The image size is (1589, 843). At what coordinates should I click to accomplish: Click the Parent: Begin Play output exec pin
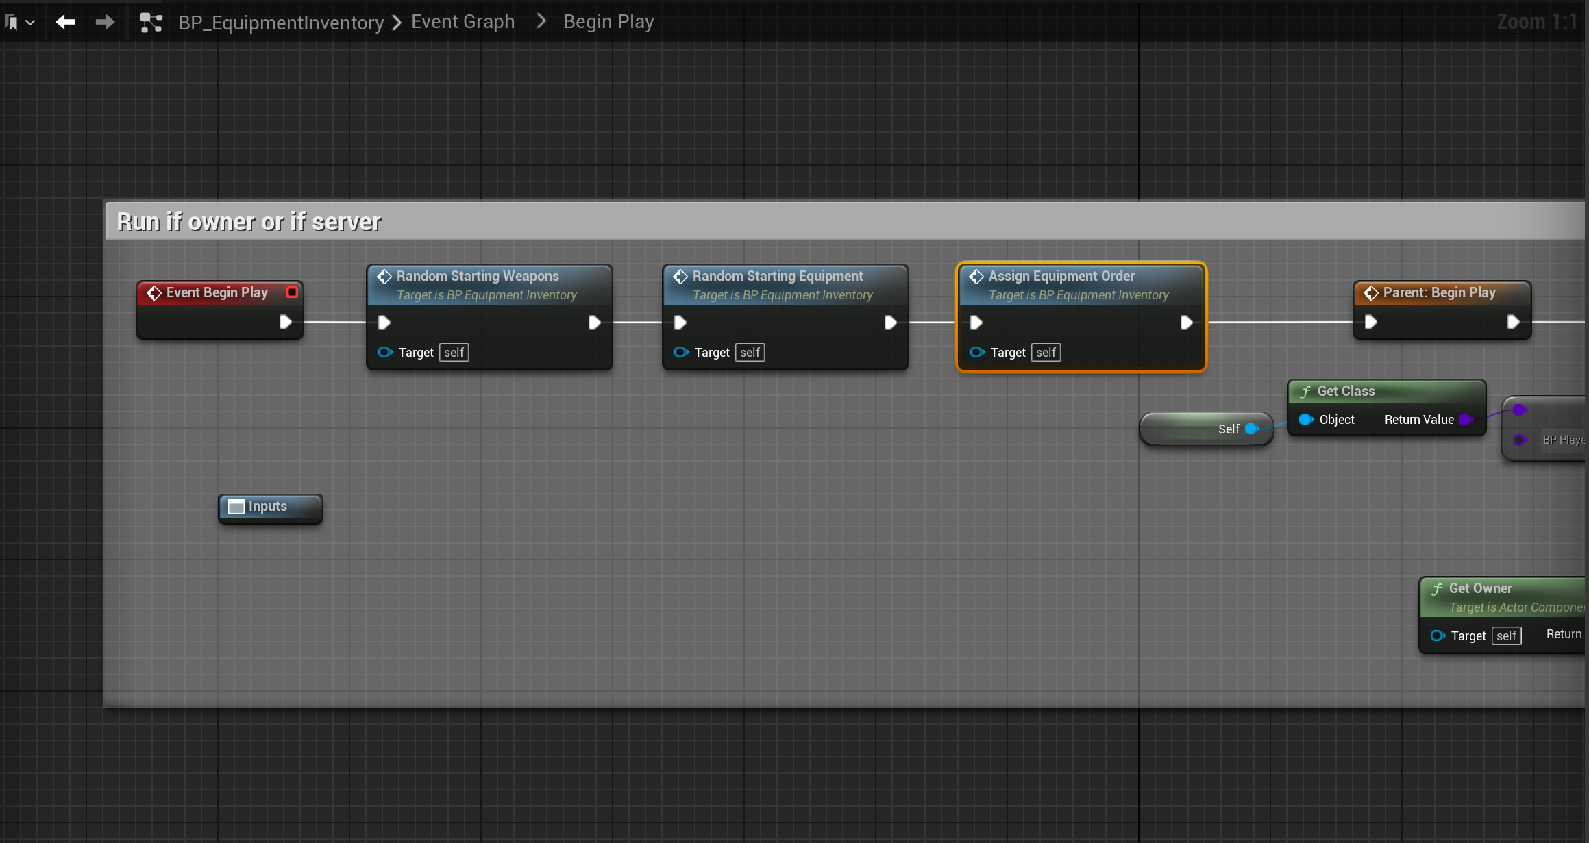pyautogui.click(x=1513, y=322)
